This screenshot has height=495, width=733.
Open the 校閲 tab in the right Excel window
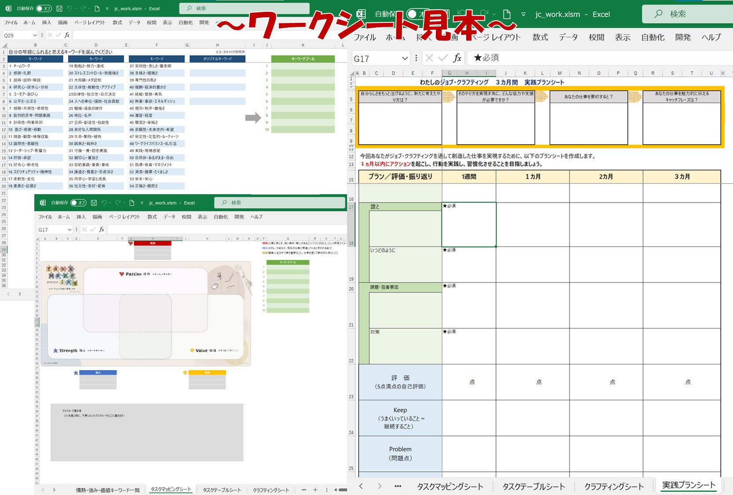pyautogui.click(x=597, y=37)
